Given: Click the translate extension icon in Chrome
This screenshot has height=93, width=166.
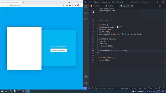Looking at the screenshot, I should (x=67, y=5).
